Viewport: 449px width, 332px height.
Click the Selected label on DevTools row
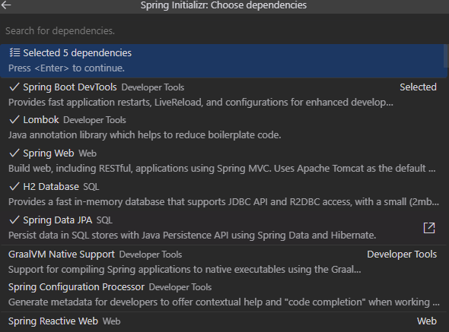point(418,87)
